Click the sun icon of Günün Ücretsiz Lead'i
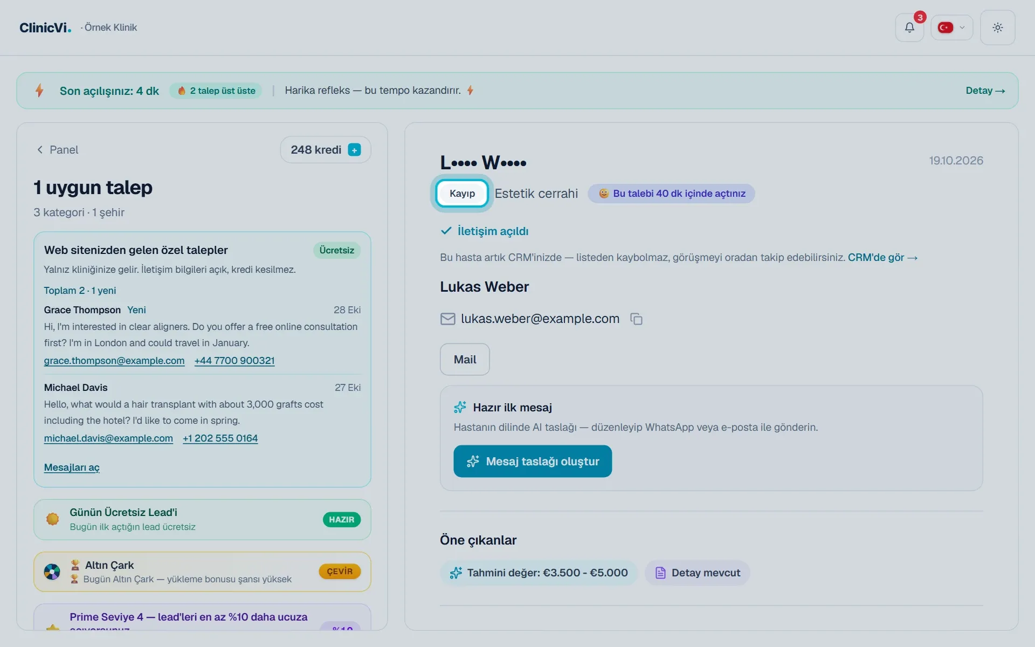 click(52, 519)
